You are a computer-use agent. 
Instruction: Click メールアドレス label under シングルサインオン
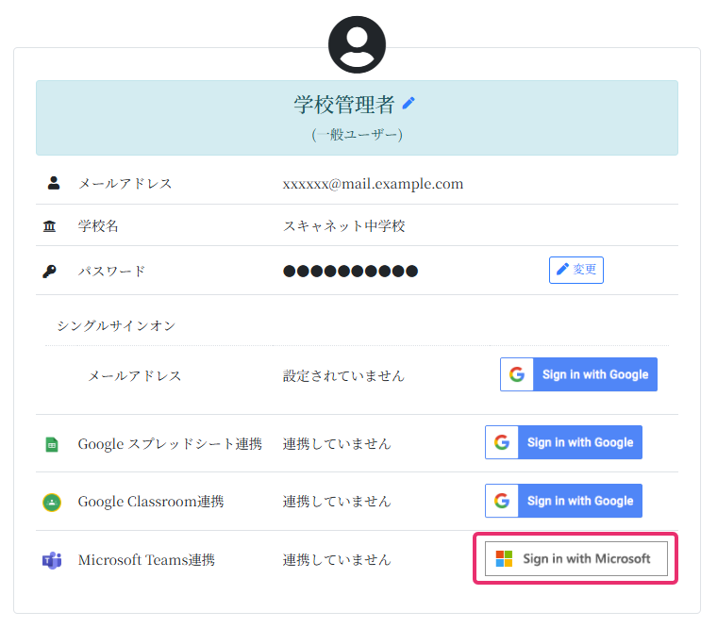click(x=134, y=375)
